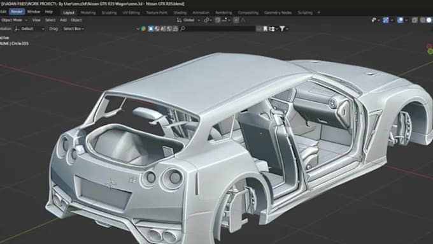
Task: Open the viewport Add menu
Action: click(63, 20)
